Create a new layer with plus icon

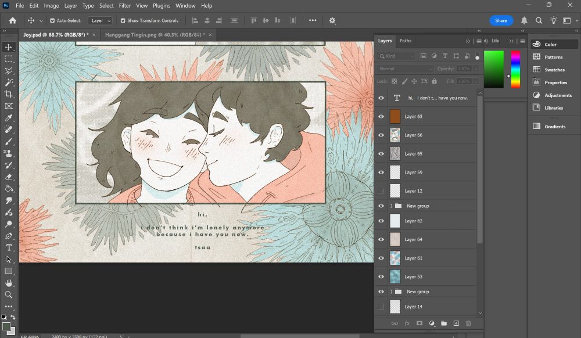pyautogui.click(x=456, y=323)
